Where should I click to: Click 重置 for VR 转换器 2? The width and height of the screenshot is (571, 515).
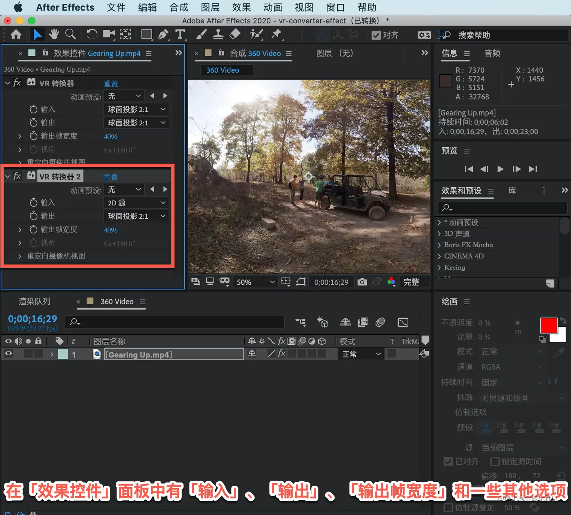pyautogui.click(x=111, y=177)
